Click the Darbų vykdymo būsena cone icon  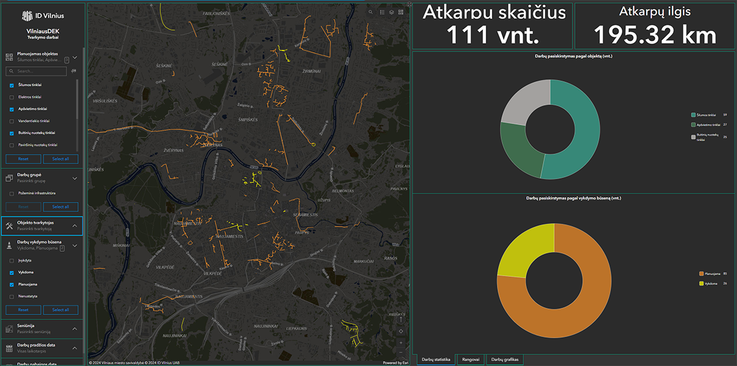click(9, 245)
